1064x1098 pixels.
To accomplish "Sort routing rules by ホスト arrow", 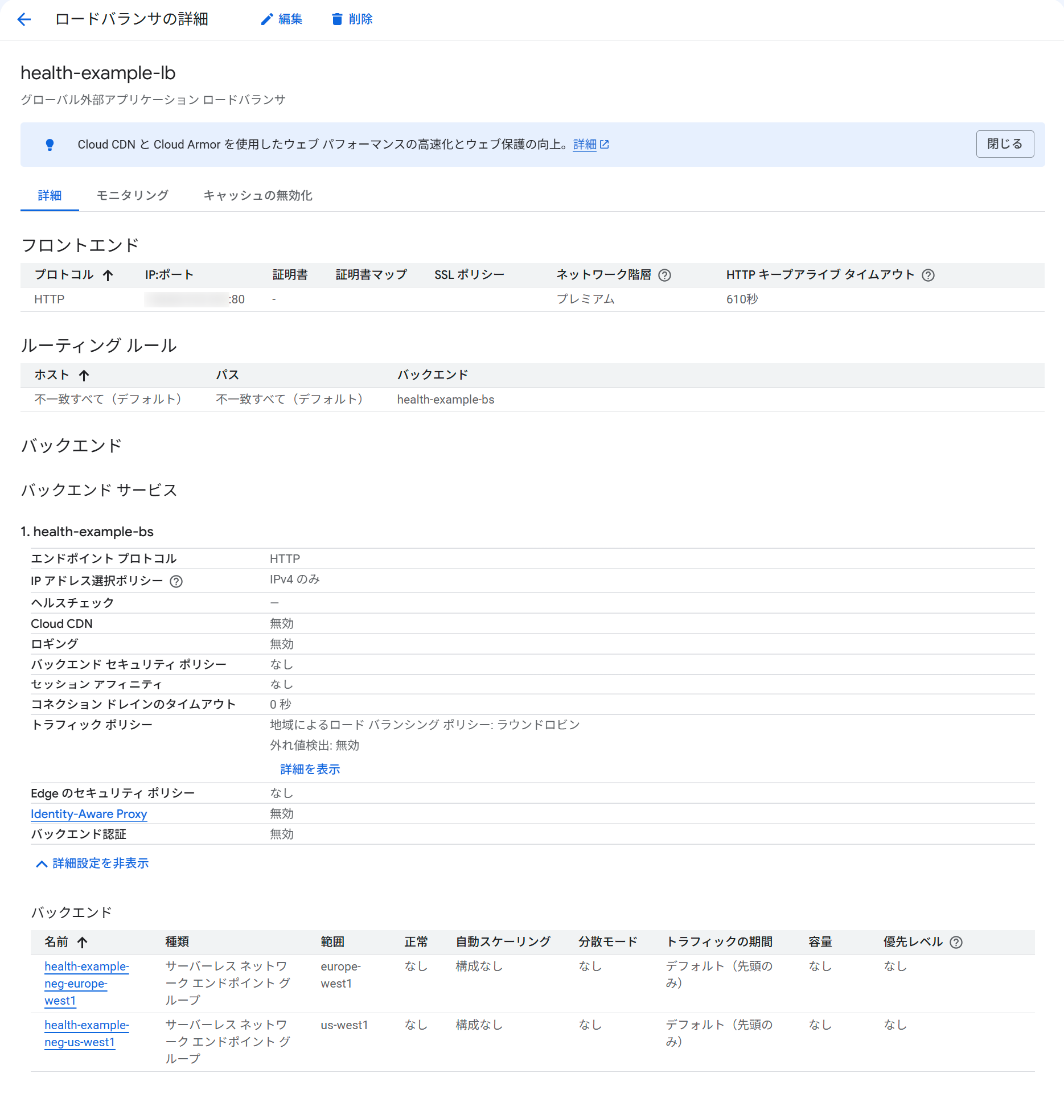I will (x=84, y=376).
